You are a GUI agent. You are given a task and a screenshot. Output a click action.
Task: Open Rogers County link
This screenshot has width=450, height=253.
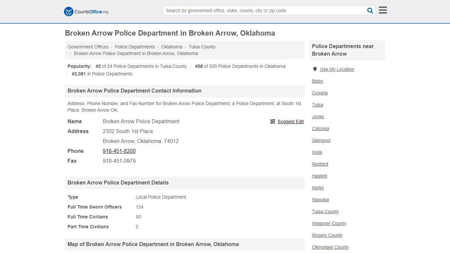pos(327,235)
